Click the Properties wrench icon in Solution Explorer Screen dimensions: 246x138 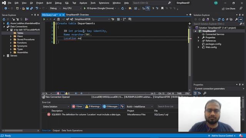236,20
